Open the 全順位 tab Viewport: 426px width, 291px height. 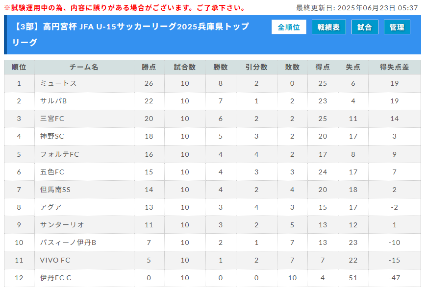coord(289,27)
